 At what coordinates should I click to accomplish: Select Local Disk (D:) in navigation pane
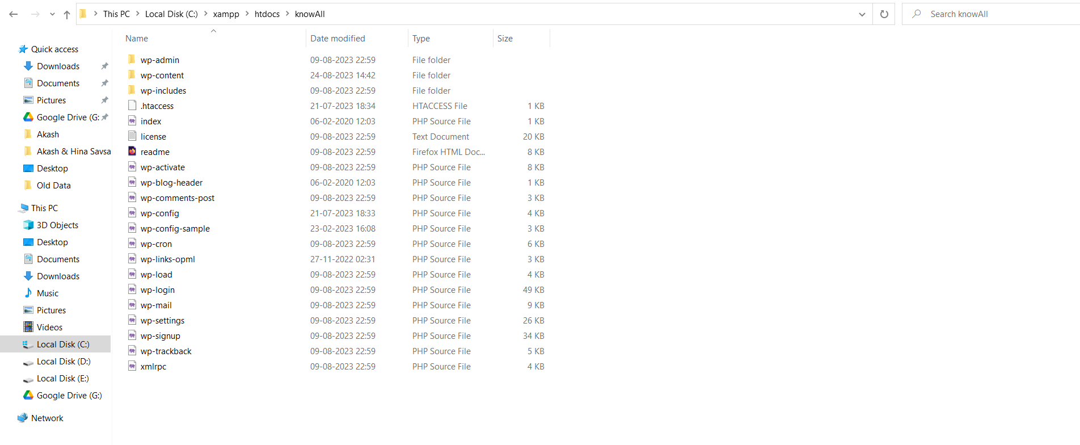coord(63,362)
